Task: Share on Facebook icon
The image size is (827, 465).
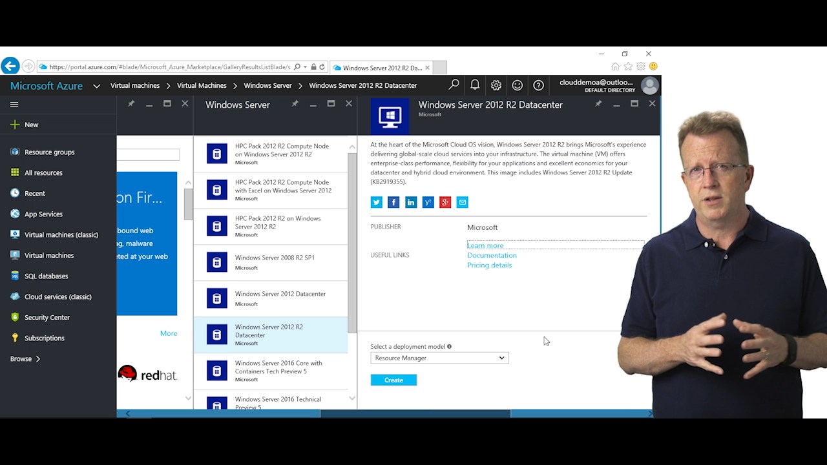Action: click(x=393, y=202)
